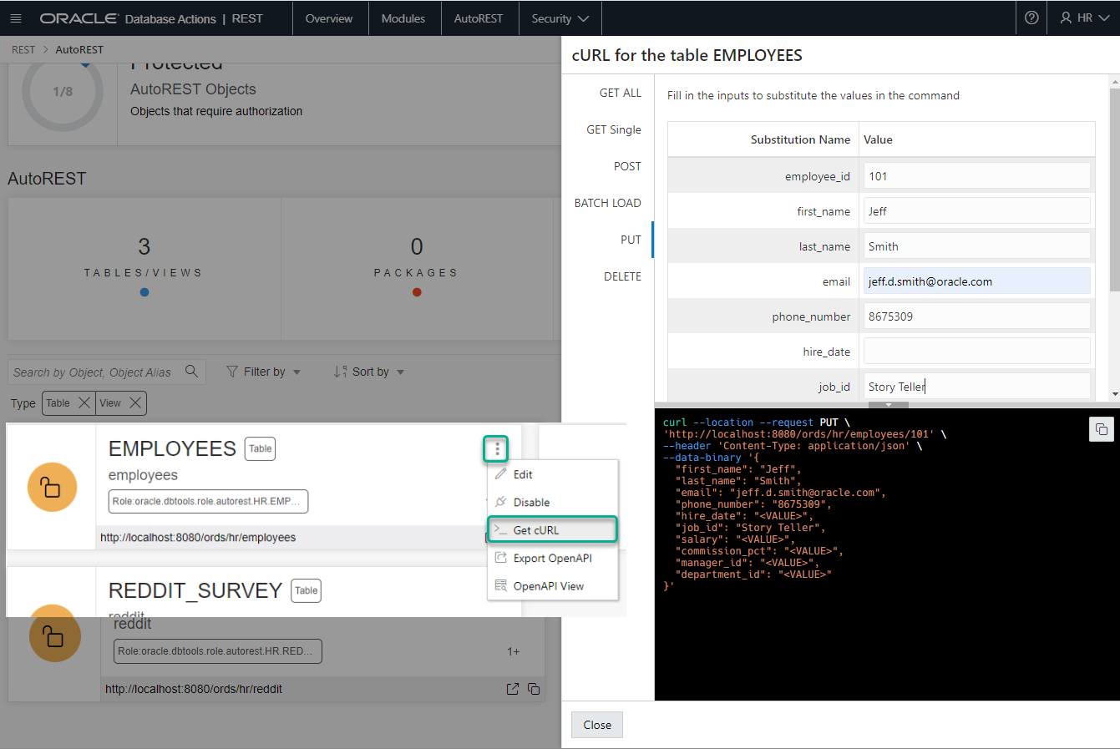Select the DELETE cURL tab
This screenshot has height=749, width=1120.
[x=622, y=276]
